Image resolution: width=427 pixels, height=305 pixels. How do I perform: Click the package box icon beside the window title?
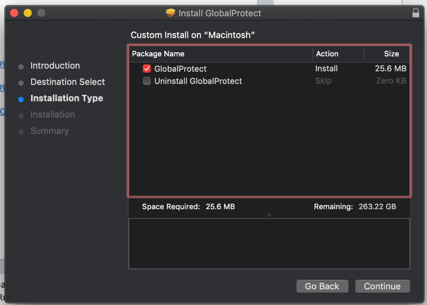[x=170, y=13]
